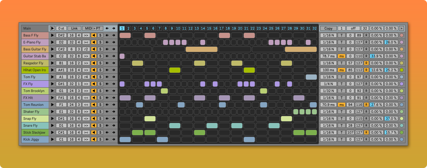Shift E-Piano Fly pattern left
The height and width of the screenshot is (168, 427).
tap(107, 42)
